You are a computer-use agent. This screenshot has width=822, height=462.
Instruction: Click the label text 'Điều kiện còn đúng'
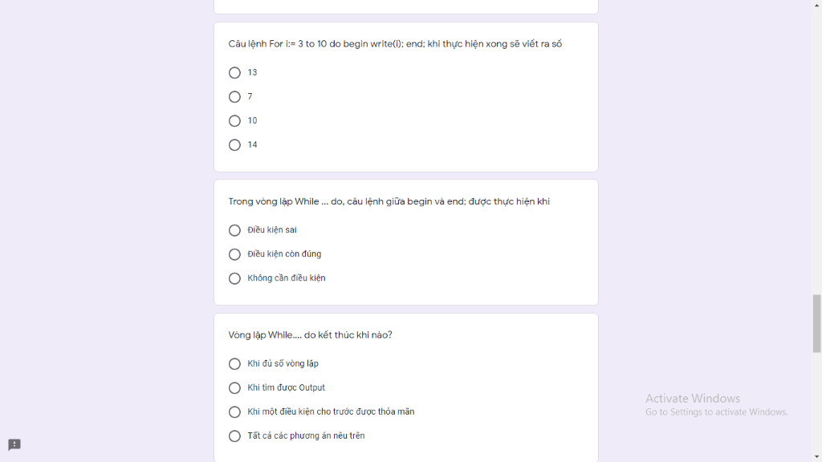[x=284, y=254]
